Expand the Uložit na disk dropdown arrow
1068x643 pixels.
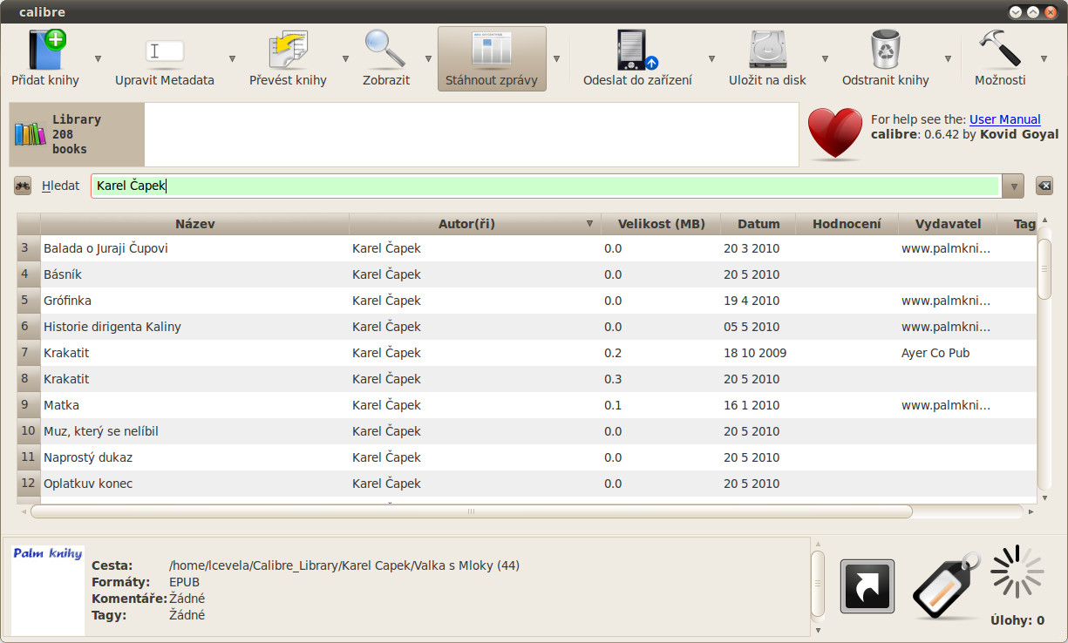[x=825, y=59]
